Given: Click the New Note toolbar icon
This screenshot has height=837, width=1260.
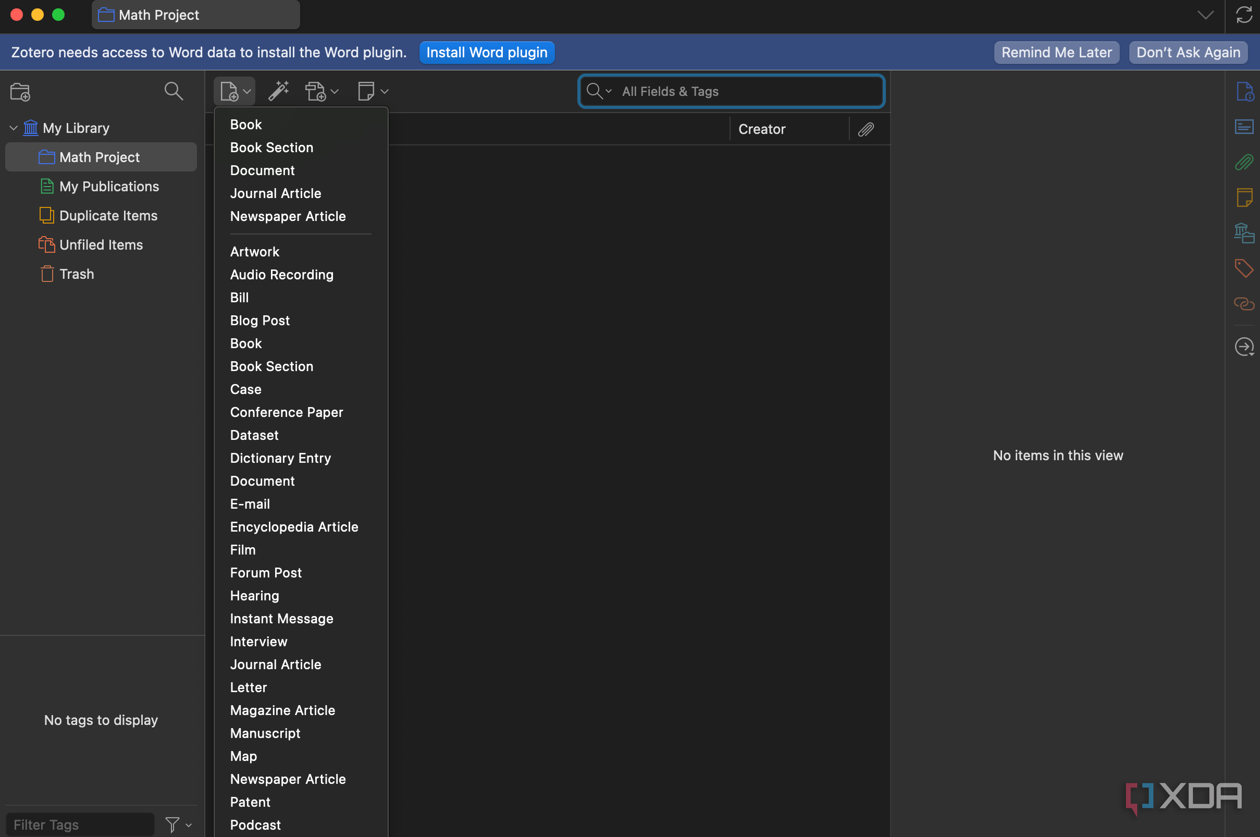Looking at the screenshot, I should pos(373,91).
